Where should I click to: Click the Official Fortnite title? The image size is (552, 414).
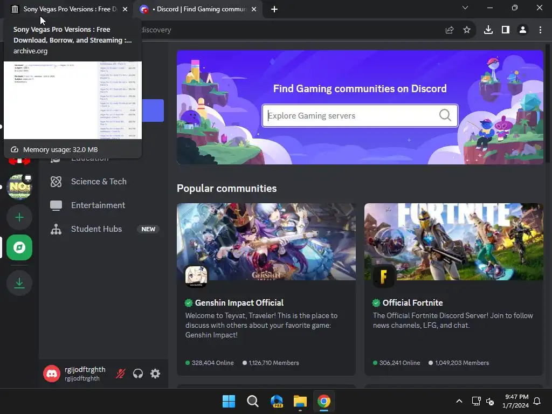point(412,303)
